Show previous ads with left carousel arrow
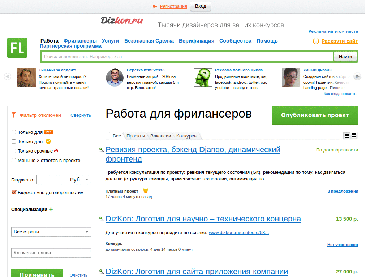Viewport: 370px width, 277px height. tap(8, 76)
